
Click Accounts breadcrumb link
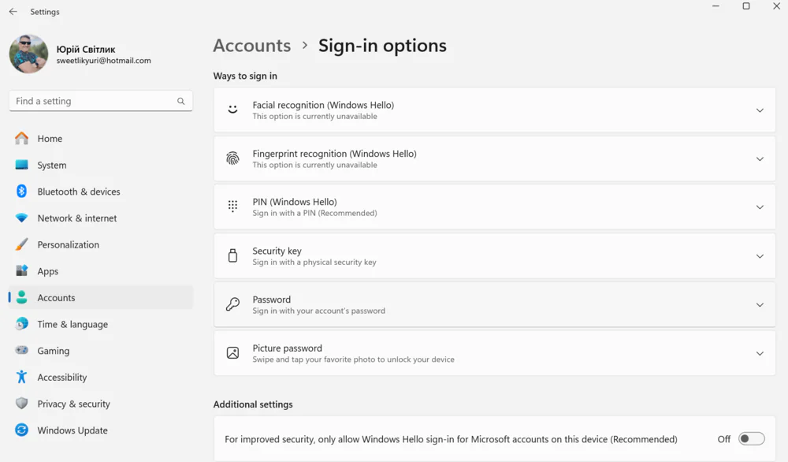tap(252, 45)
